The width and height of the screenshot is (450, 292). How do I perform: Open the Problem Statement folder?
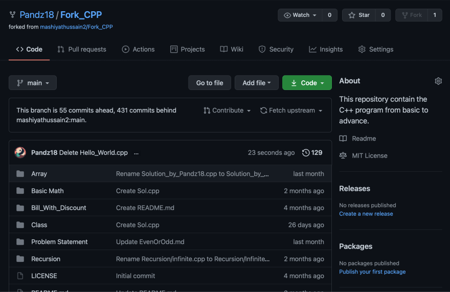[x=59, y=242]
